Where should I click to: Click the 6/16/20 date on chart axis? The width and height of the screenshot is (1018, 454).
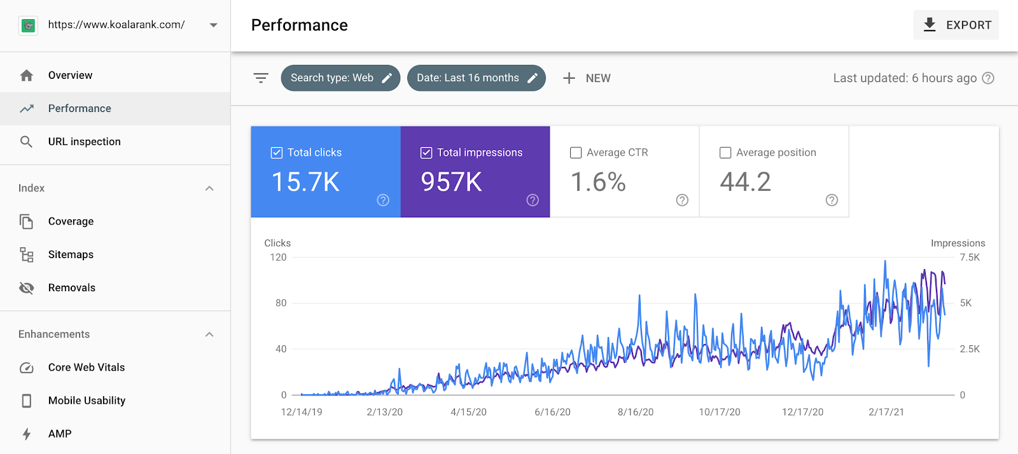pyautogui.click(x=552, y=412)
